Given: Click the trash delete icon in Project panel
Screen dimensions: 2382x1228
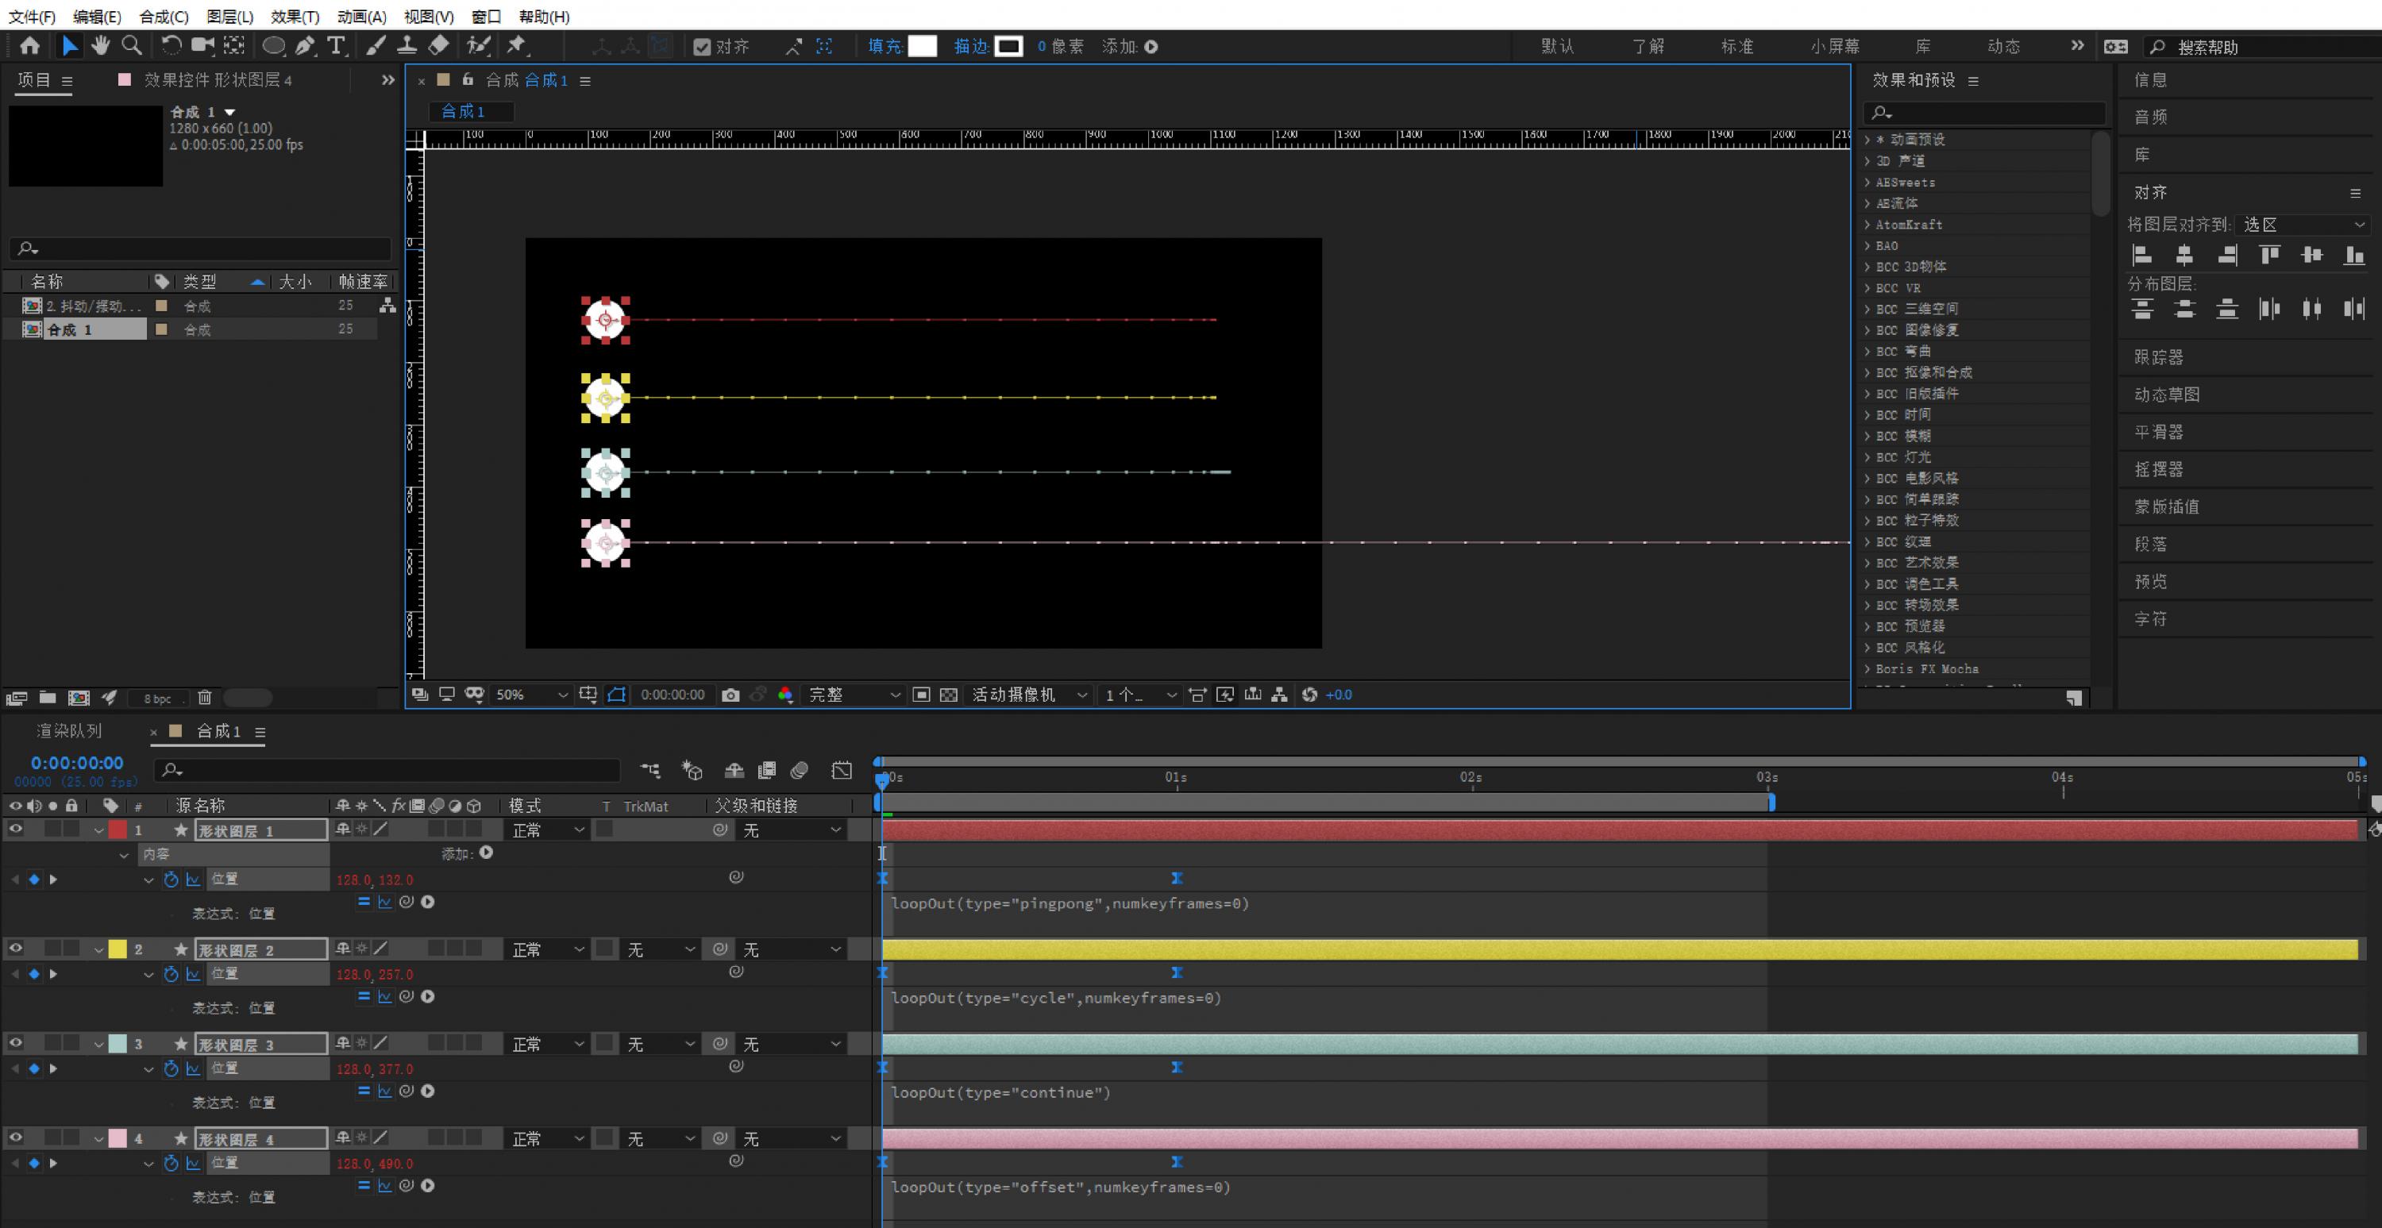Looking at the screenshot, I should pos(206,697).
